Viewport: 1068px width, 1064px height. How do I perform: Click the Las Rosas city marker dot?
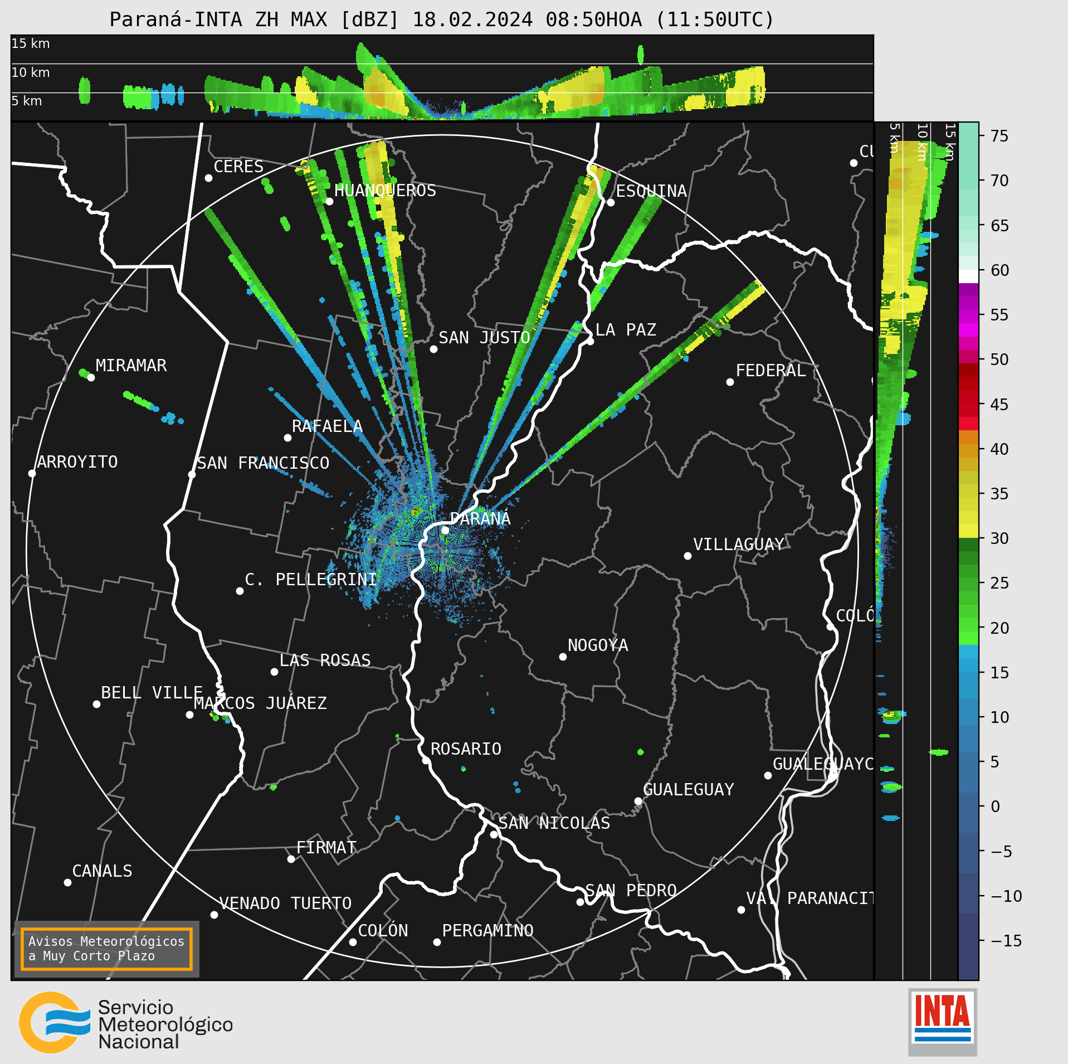pyautogui.click(x=274, y=672)
